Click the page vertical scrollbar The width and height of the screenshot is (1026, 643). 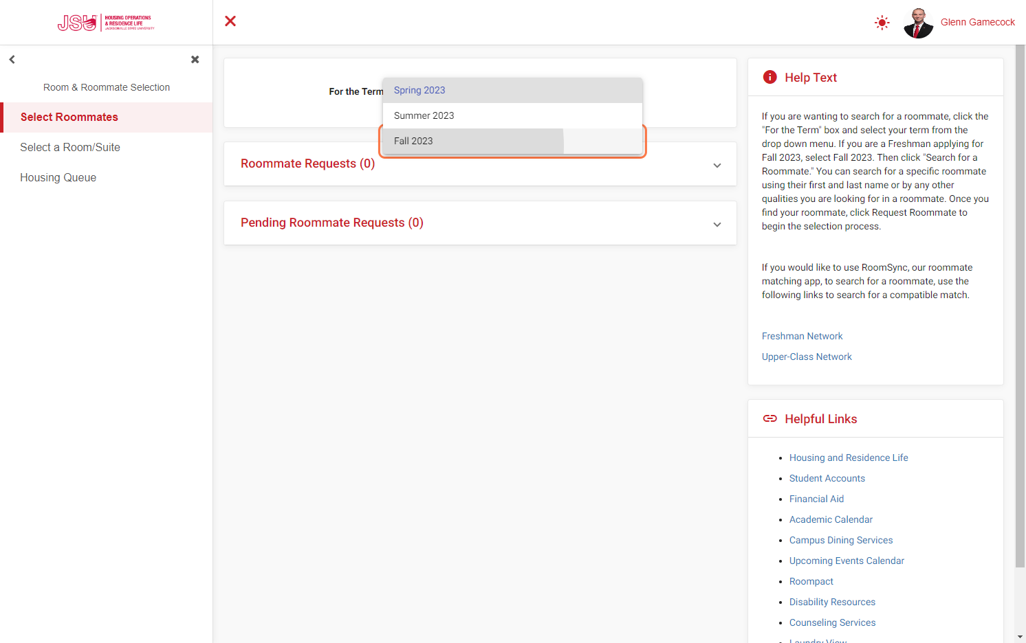pyautogui.click(x=1020, y=306)
